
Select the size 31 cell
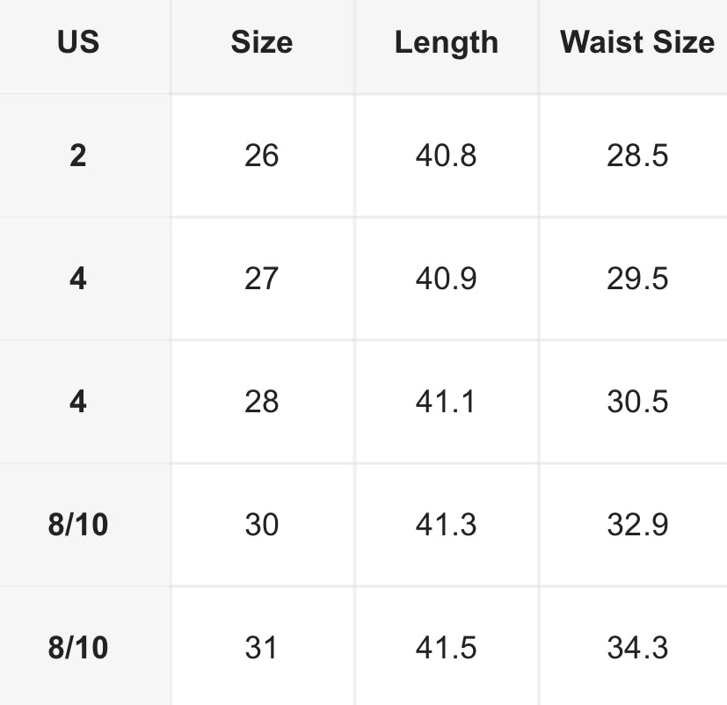coord(261,648)
